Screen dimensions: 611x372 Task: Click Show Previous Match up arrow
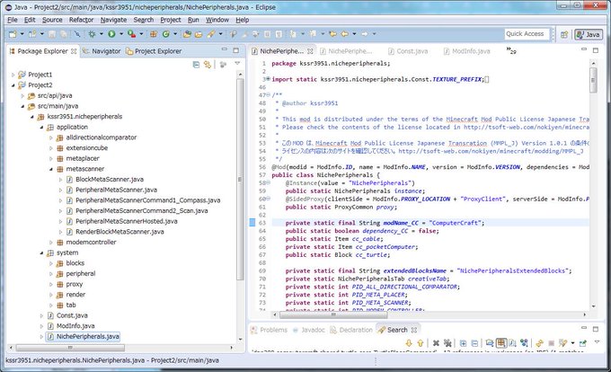tap(421, 343)
